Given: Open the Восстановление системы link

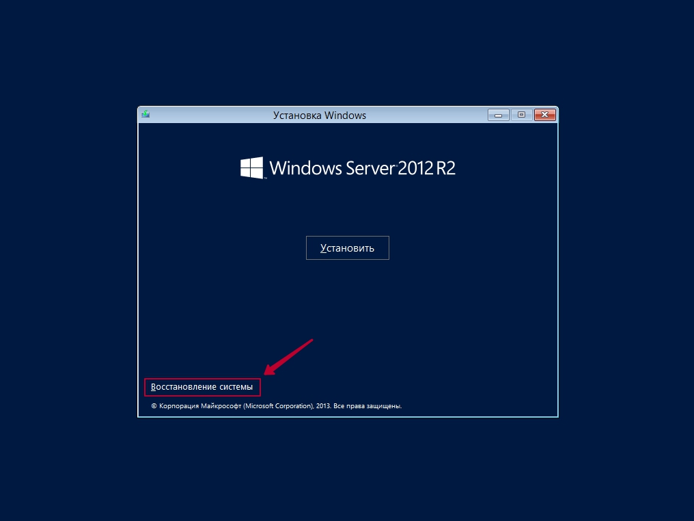Looking at the screenshot, I should [202, 387].
